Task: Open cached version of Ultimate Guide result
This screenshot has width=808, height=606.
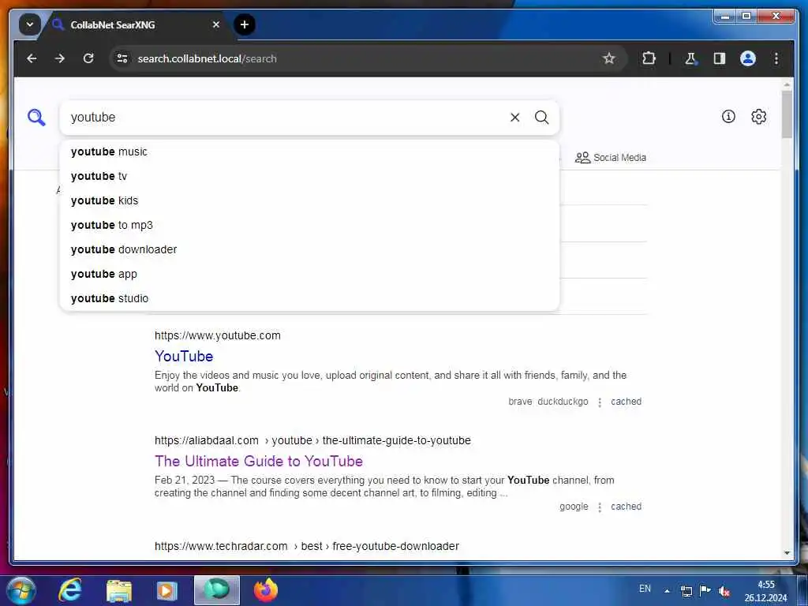Action: tap(626, 507)
